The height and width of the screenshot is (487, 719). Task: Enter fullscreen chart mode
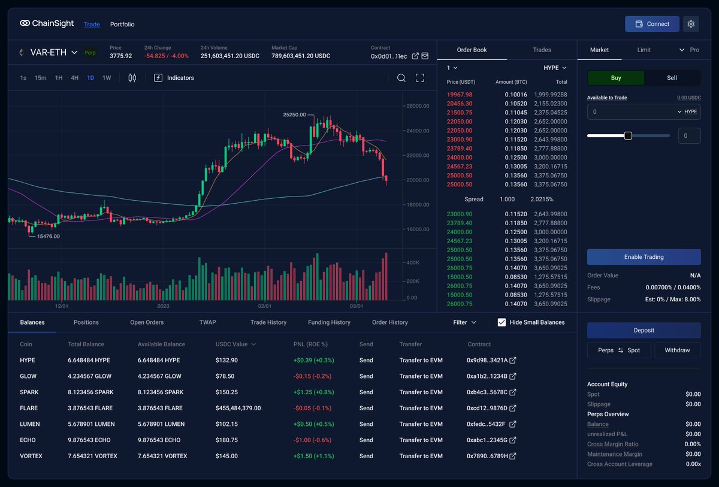click(x=420, y=78)
